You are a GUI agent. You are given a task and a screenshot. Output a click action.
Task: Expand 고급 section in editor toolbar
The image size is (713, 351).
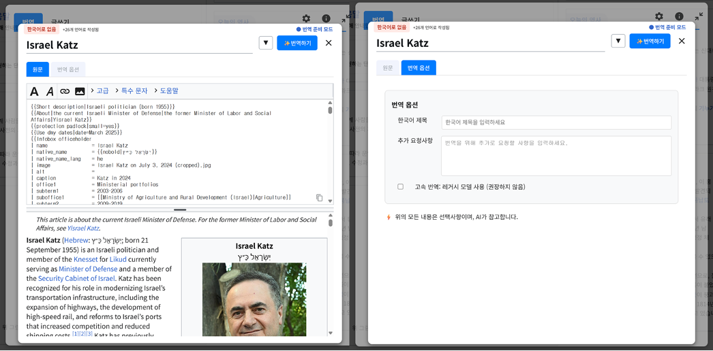(x=100, y=90)
